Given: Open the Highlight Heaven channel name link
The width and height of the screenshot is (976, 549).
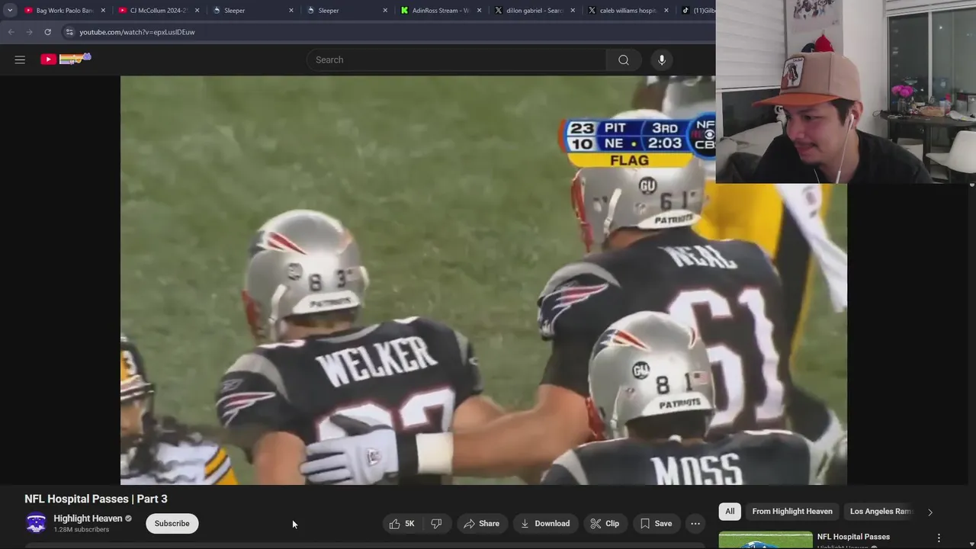Looking at the screenshot, I should 88,518.
